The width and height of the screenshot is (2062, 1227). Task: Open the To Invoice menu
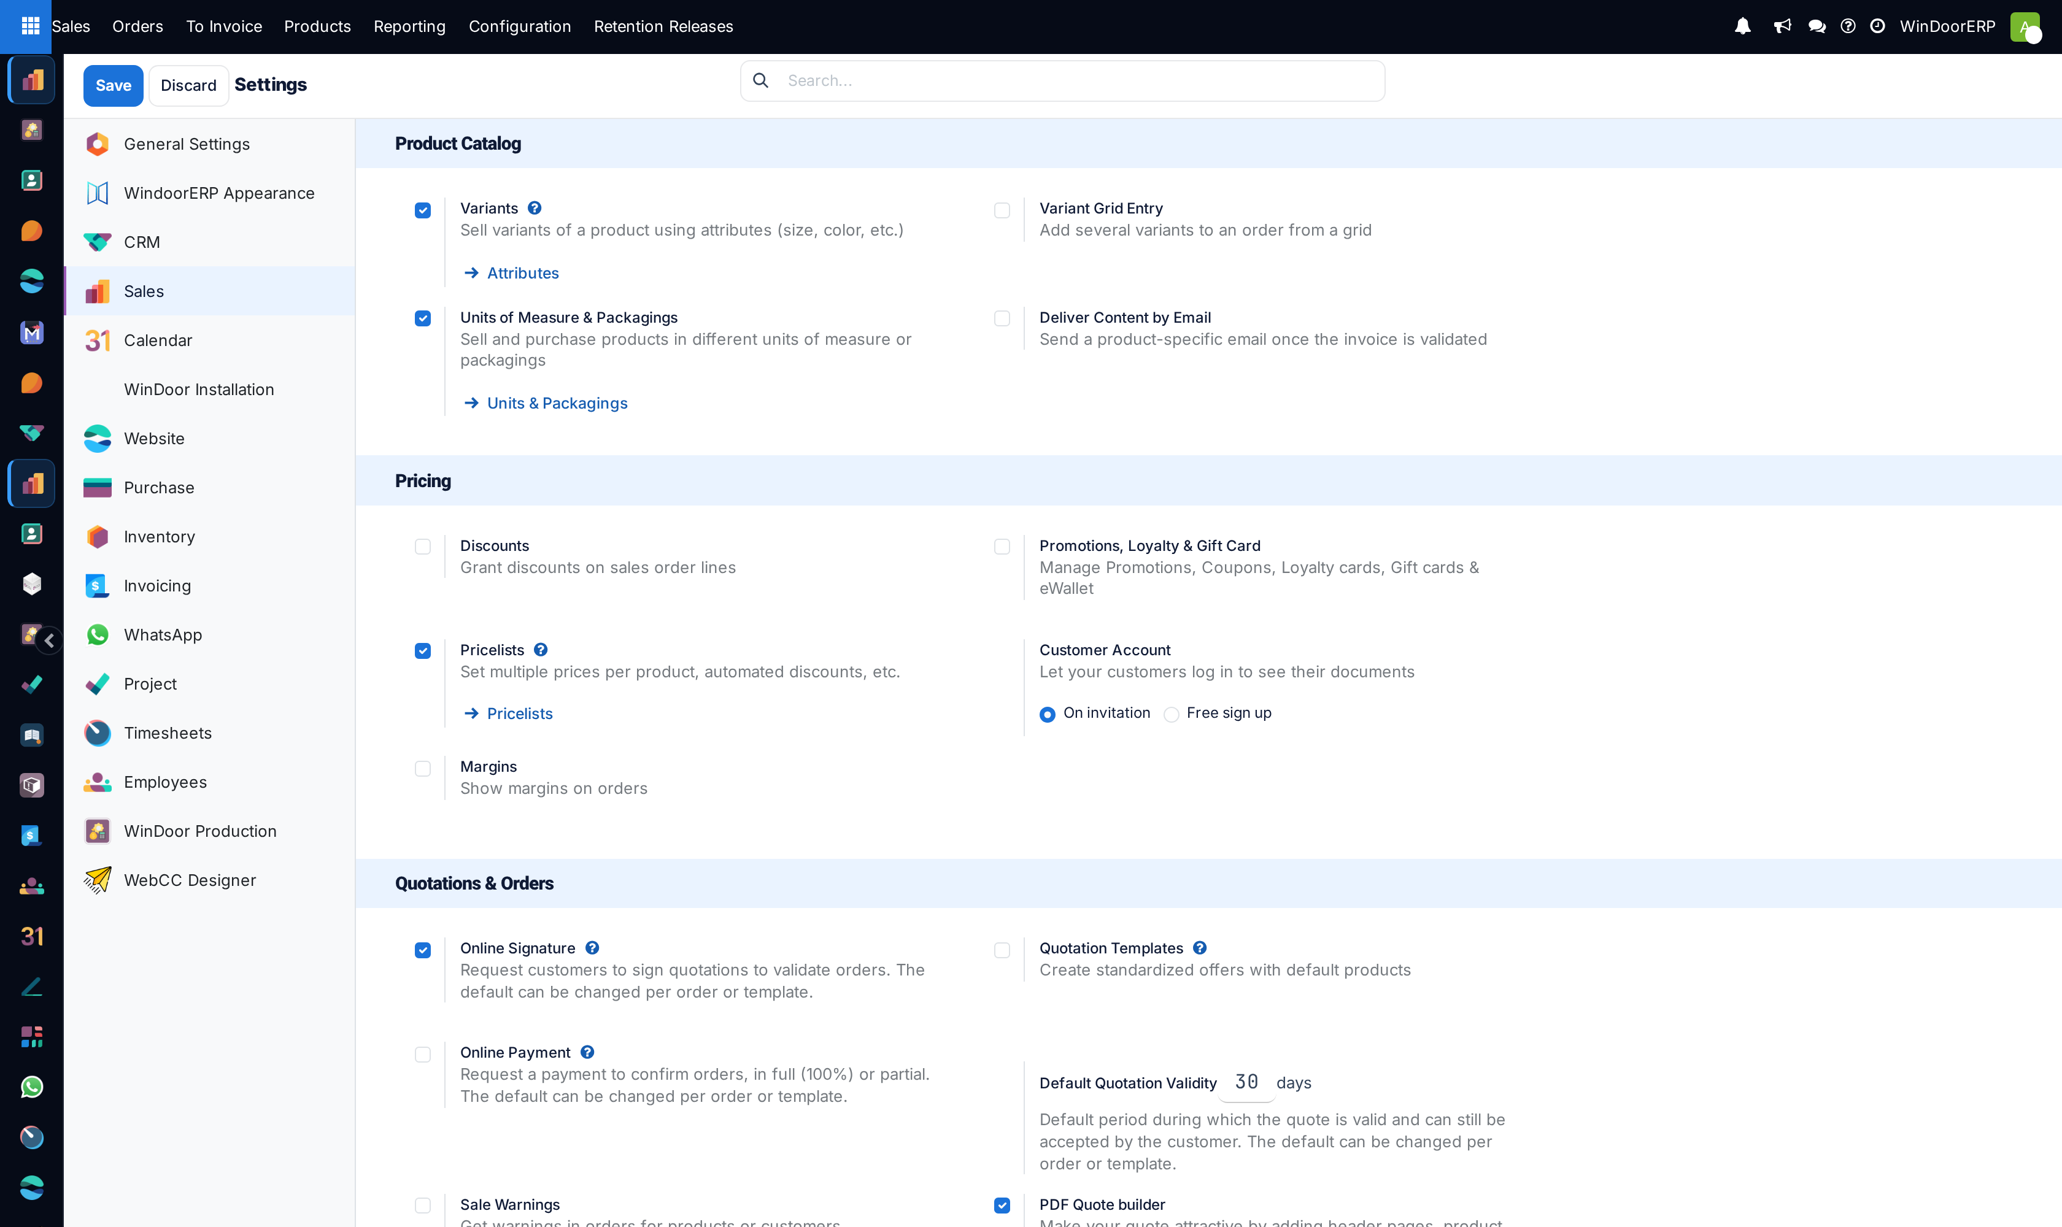tap(224, 26)
